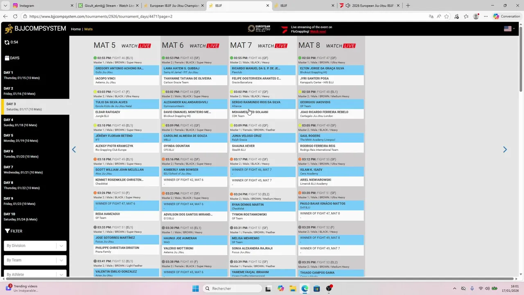
Task: Open Mat 8 Watch Live stream
Action: 341,46
